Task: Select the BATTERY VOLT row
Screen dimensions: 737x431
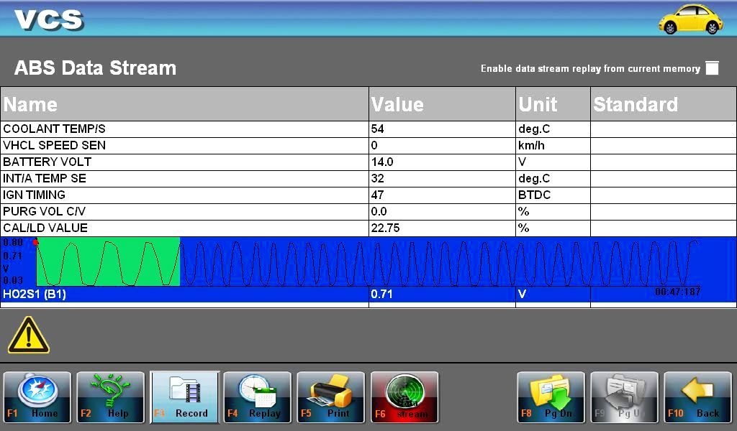Action: click(x=368, y=162)
